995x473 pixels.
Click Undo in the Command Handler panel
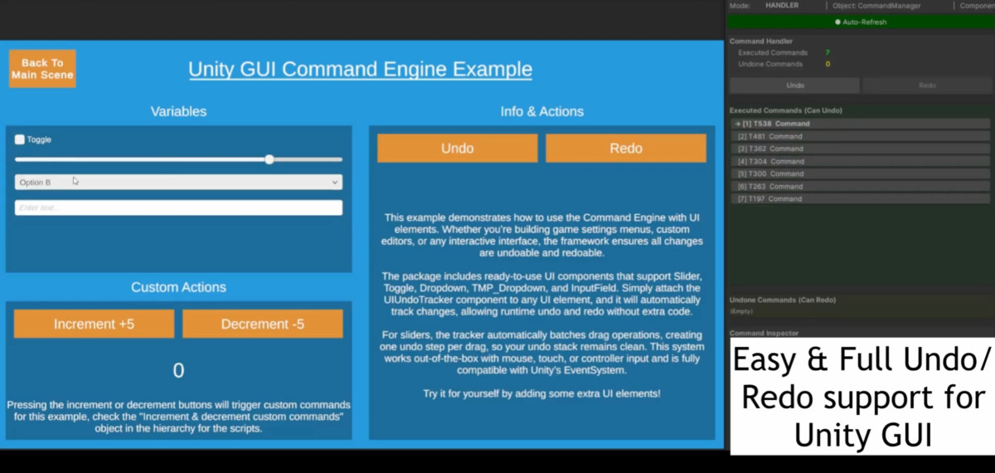click(794, 85)
